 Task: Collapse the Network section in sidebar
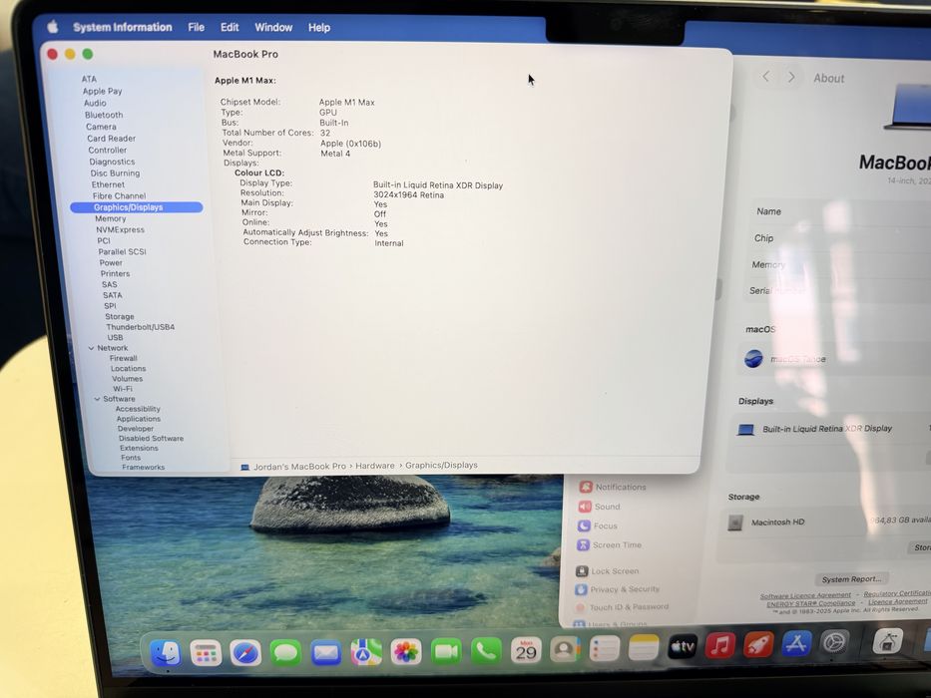[x=91, y=348]
